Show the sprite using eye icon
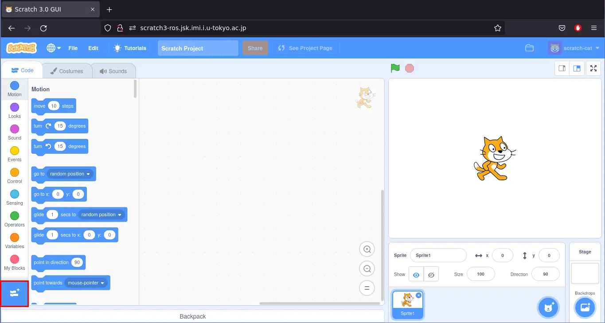Viewport: 605px width, 323px height. 416,275
